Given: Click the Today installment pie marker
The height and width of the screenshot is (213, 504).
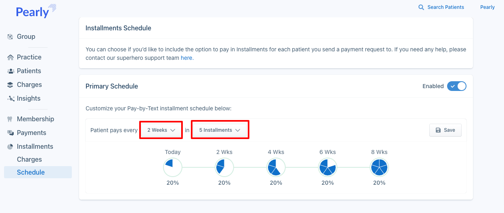Looking at the screenshot, I should (173, 167).
